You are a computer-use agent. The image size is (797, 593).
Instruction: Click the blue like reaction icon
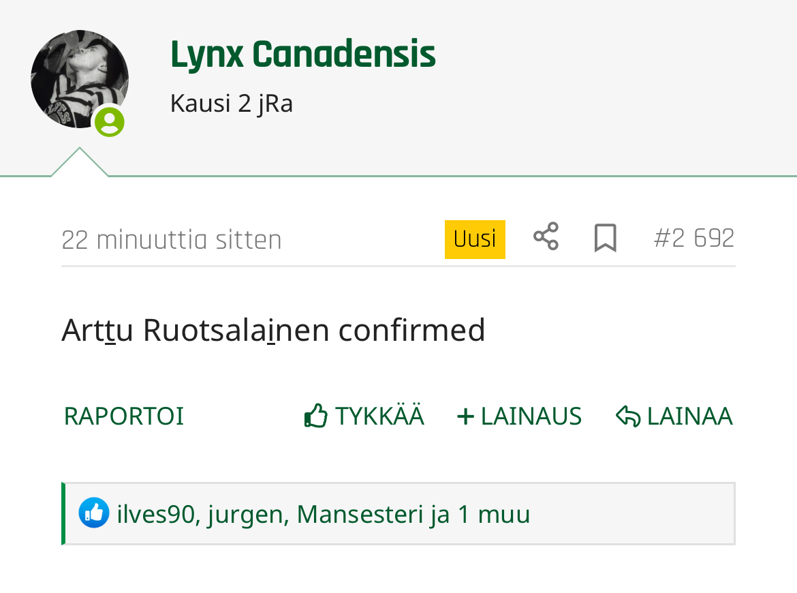[x=94, y=513]
